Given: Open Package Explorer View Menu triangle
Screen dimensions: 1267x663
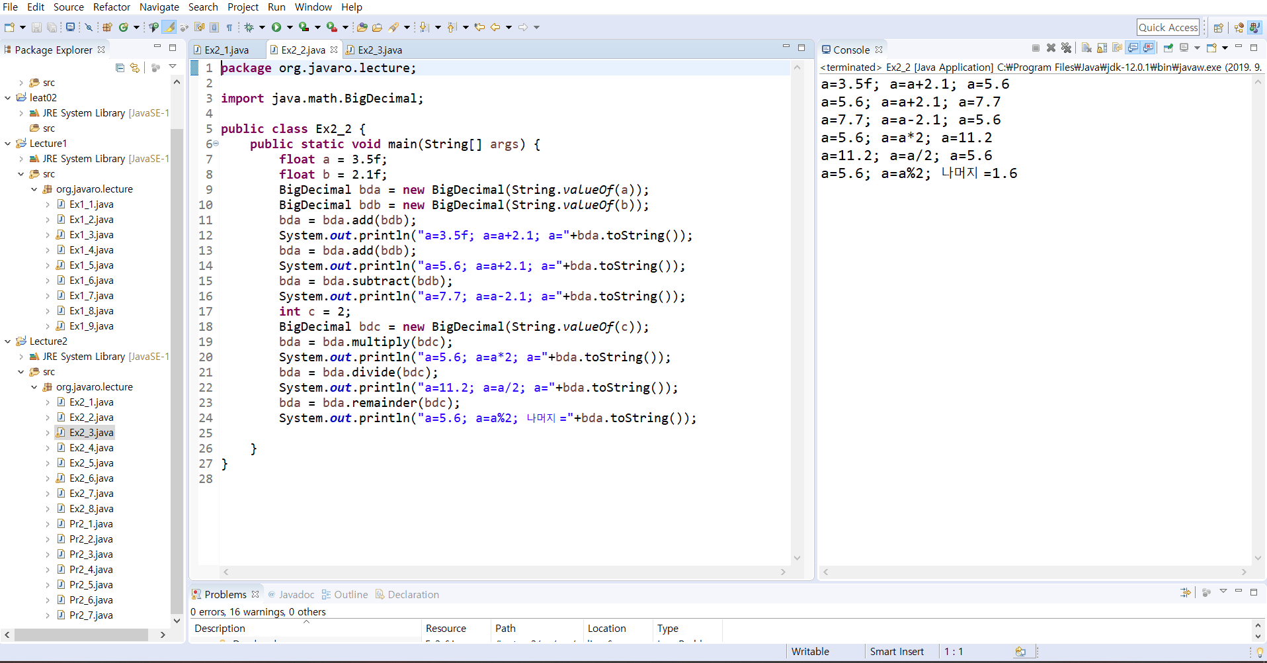Looking at the screenshot, I should (173, 67).
